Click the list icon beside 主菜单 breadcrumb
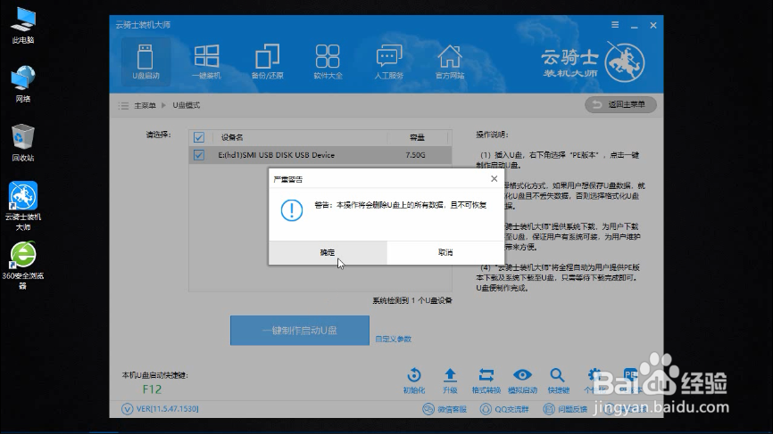The image size is (773, 434). [123, 105]
